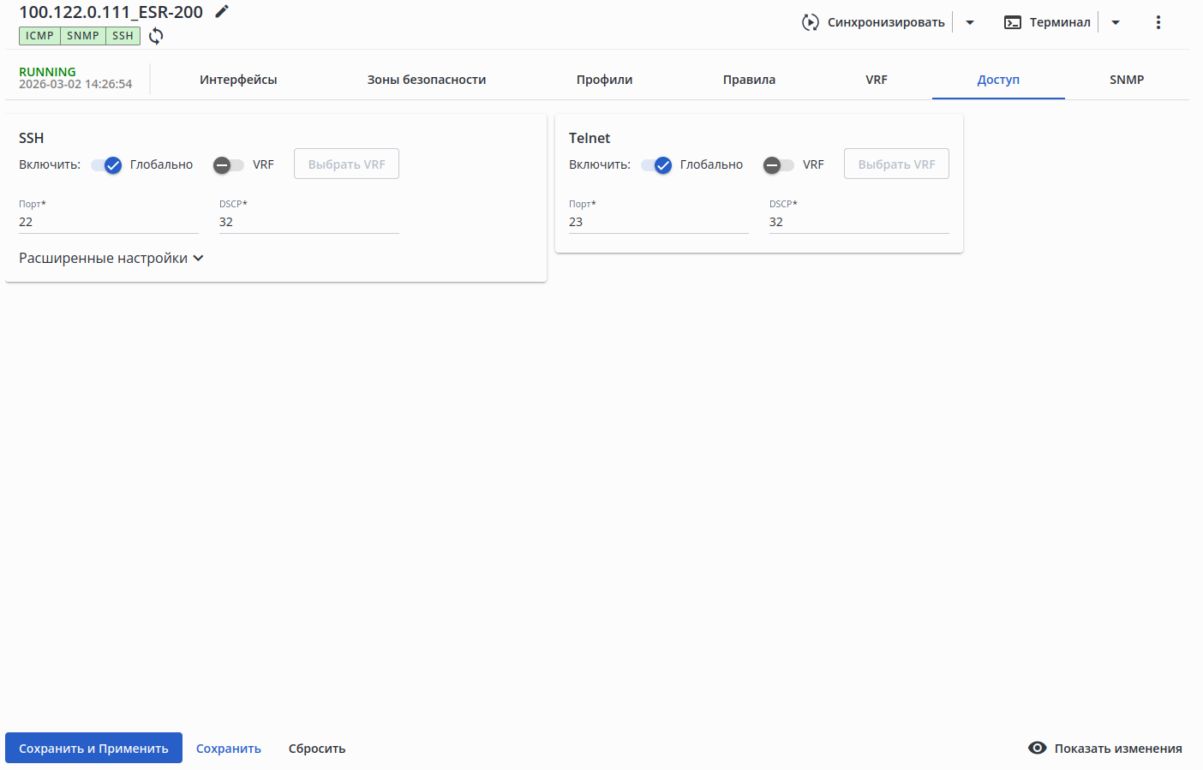Screen dimensions: 1203x770
Task: Toggle the SSH Глобально switch
Action: [107, 165]
